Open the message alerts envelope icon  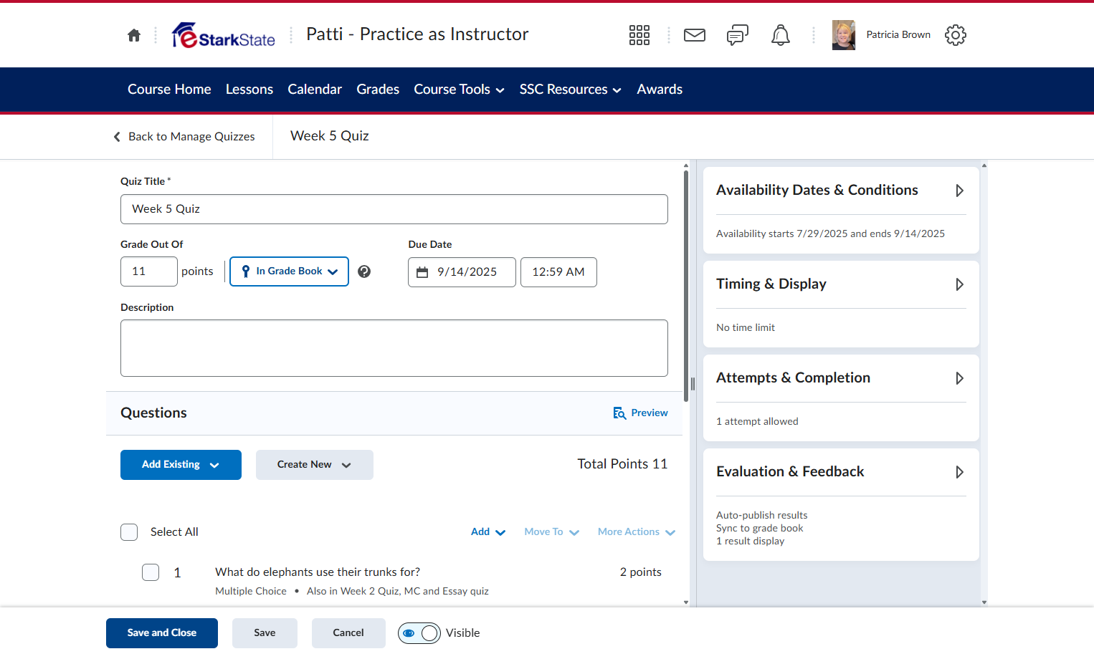click(x=695, y=35)
